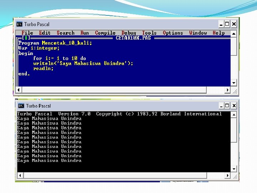The width and height of the screenshot is (257, 193).
Task: Click the top window's 'Turbo Pascal' title text
Action: pos(37,24)
